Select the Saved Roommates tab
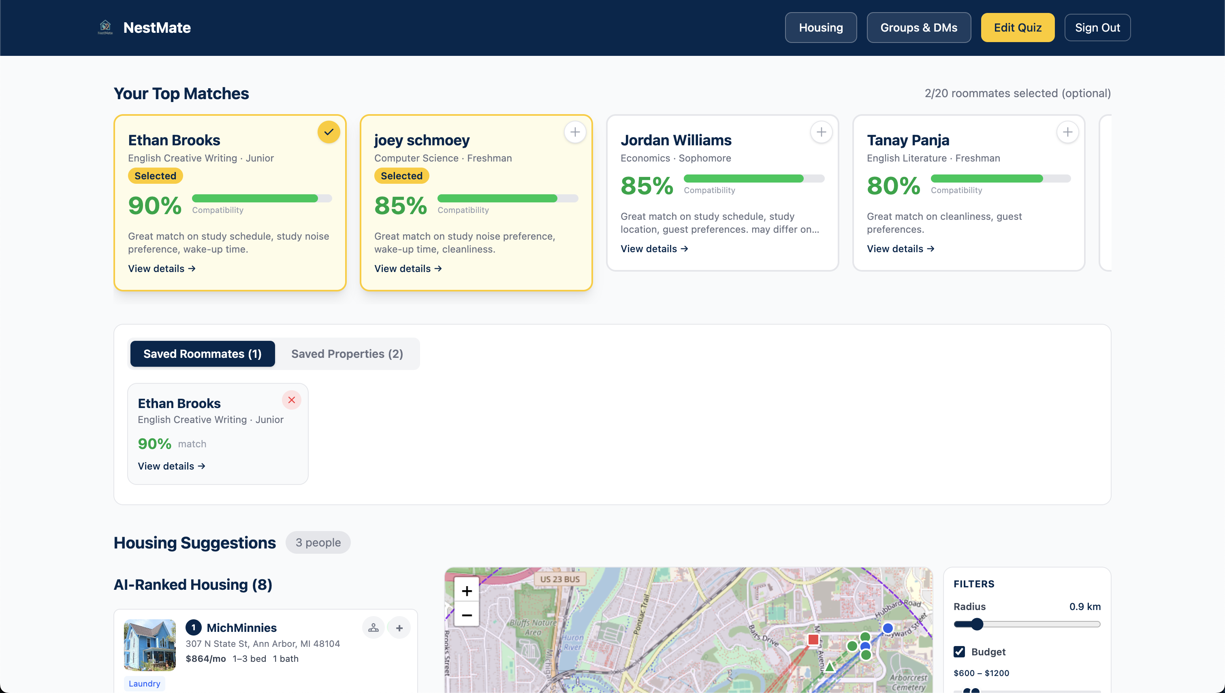Screen dimensions: 1225x693 pyautogui.click(x=203, y=354)
